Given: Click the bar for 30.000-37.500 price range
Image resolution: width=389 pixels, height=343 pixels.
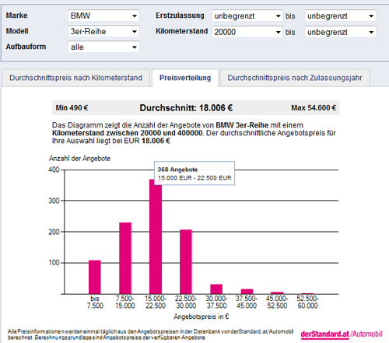Looking at the screenshot, I should 216,289.
